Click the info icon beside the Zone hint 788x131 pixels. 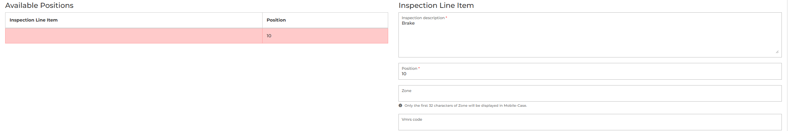[400, 106]
